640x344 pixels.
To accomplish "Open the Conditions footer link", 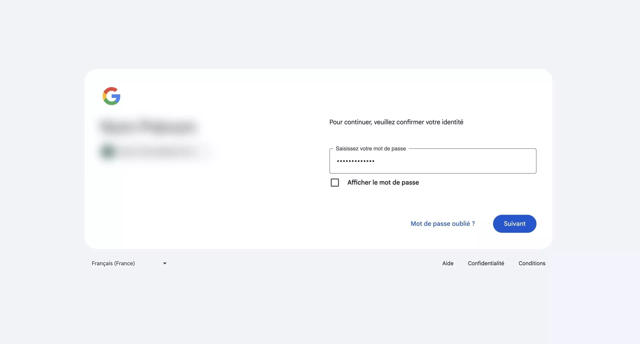I will pos(532,263).
